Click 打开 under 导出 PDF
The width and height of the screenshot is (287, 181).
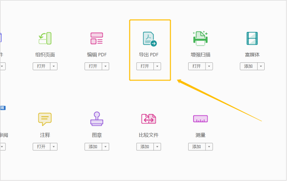[145, 66]
